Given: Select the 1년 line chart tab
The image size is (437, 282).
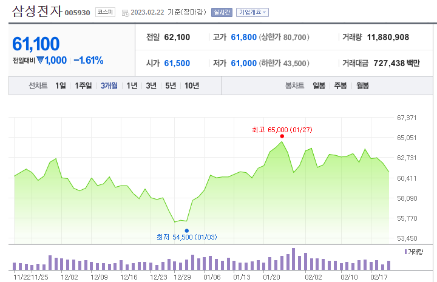Looking at the screenshot, I should click(132, 86).
